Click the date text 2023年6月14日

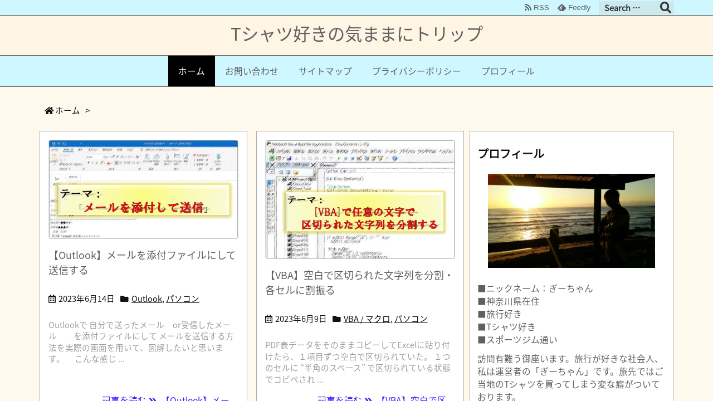click(86, 299)
